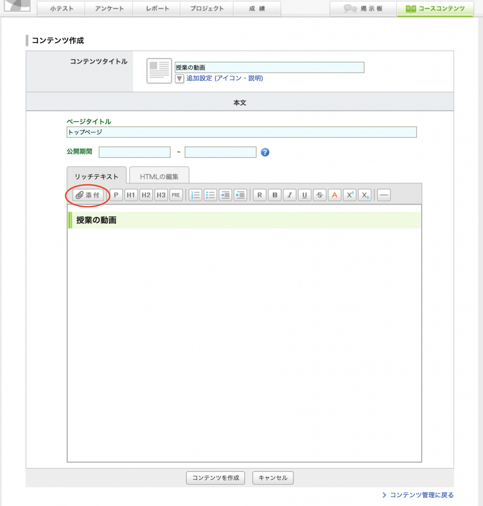Toggle bold formatting
Viewport: 483px width, 506px height.
(275, 195)
